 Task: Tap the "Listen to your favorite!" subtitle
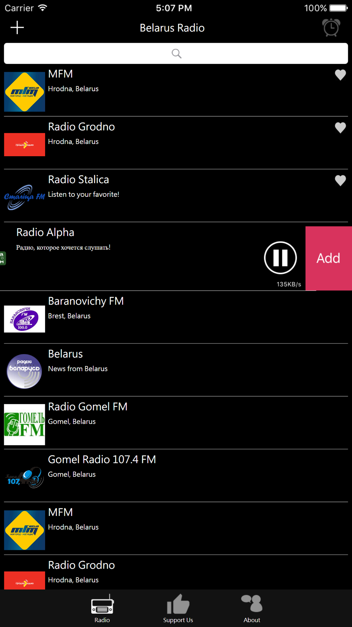point(83,194)
